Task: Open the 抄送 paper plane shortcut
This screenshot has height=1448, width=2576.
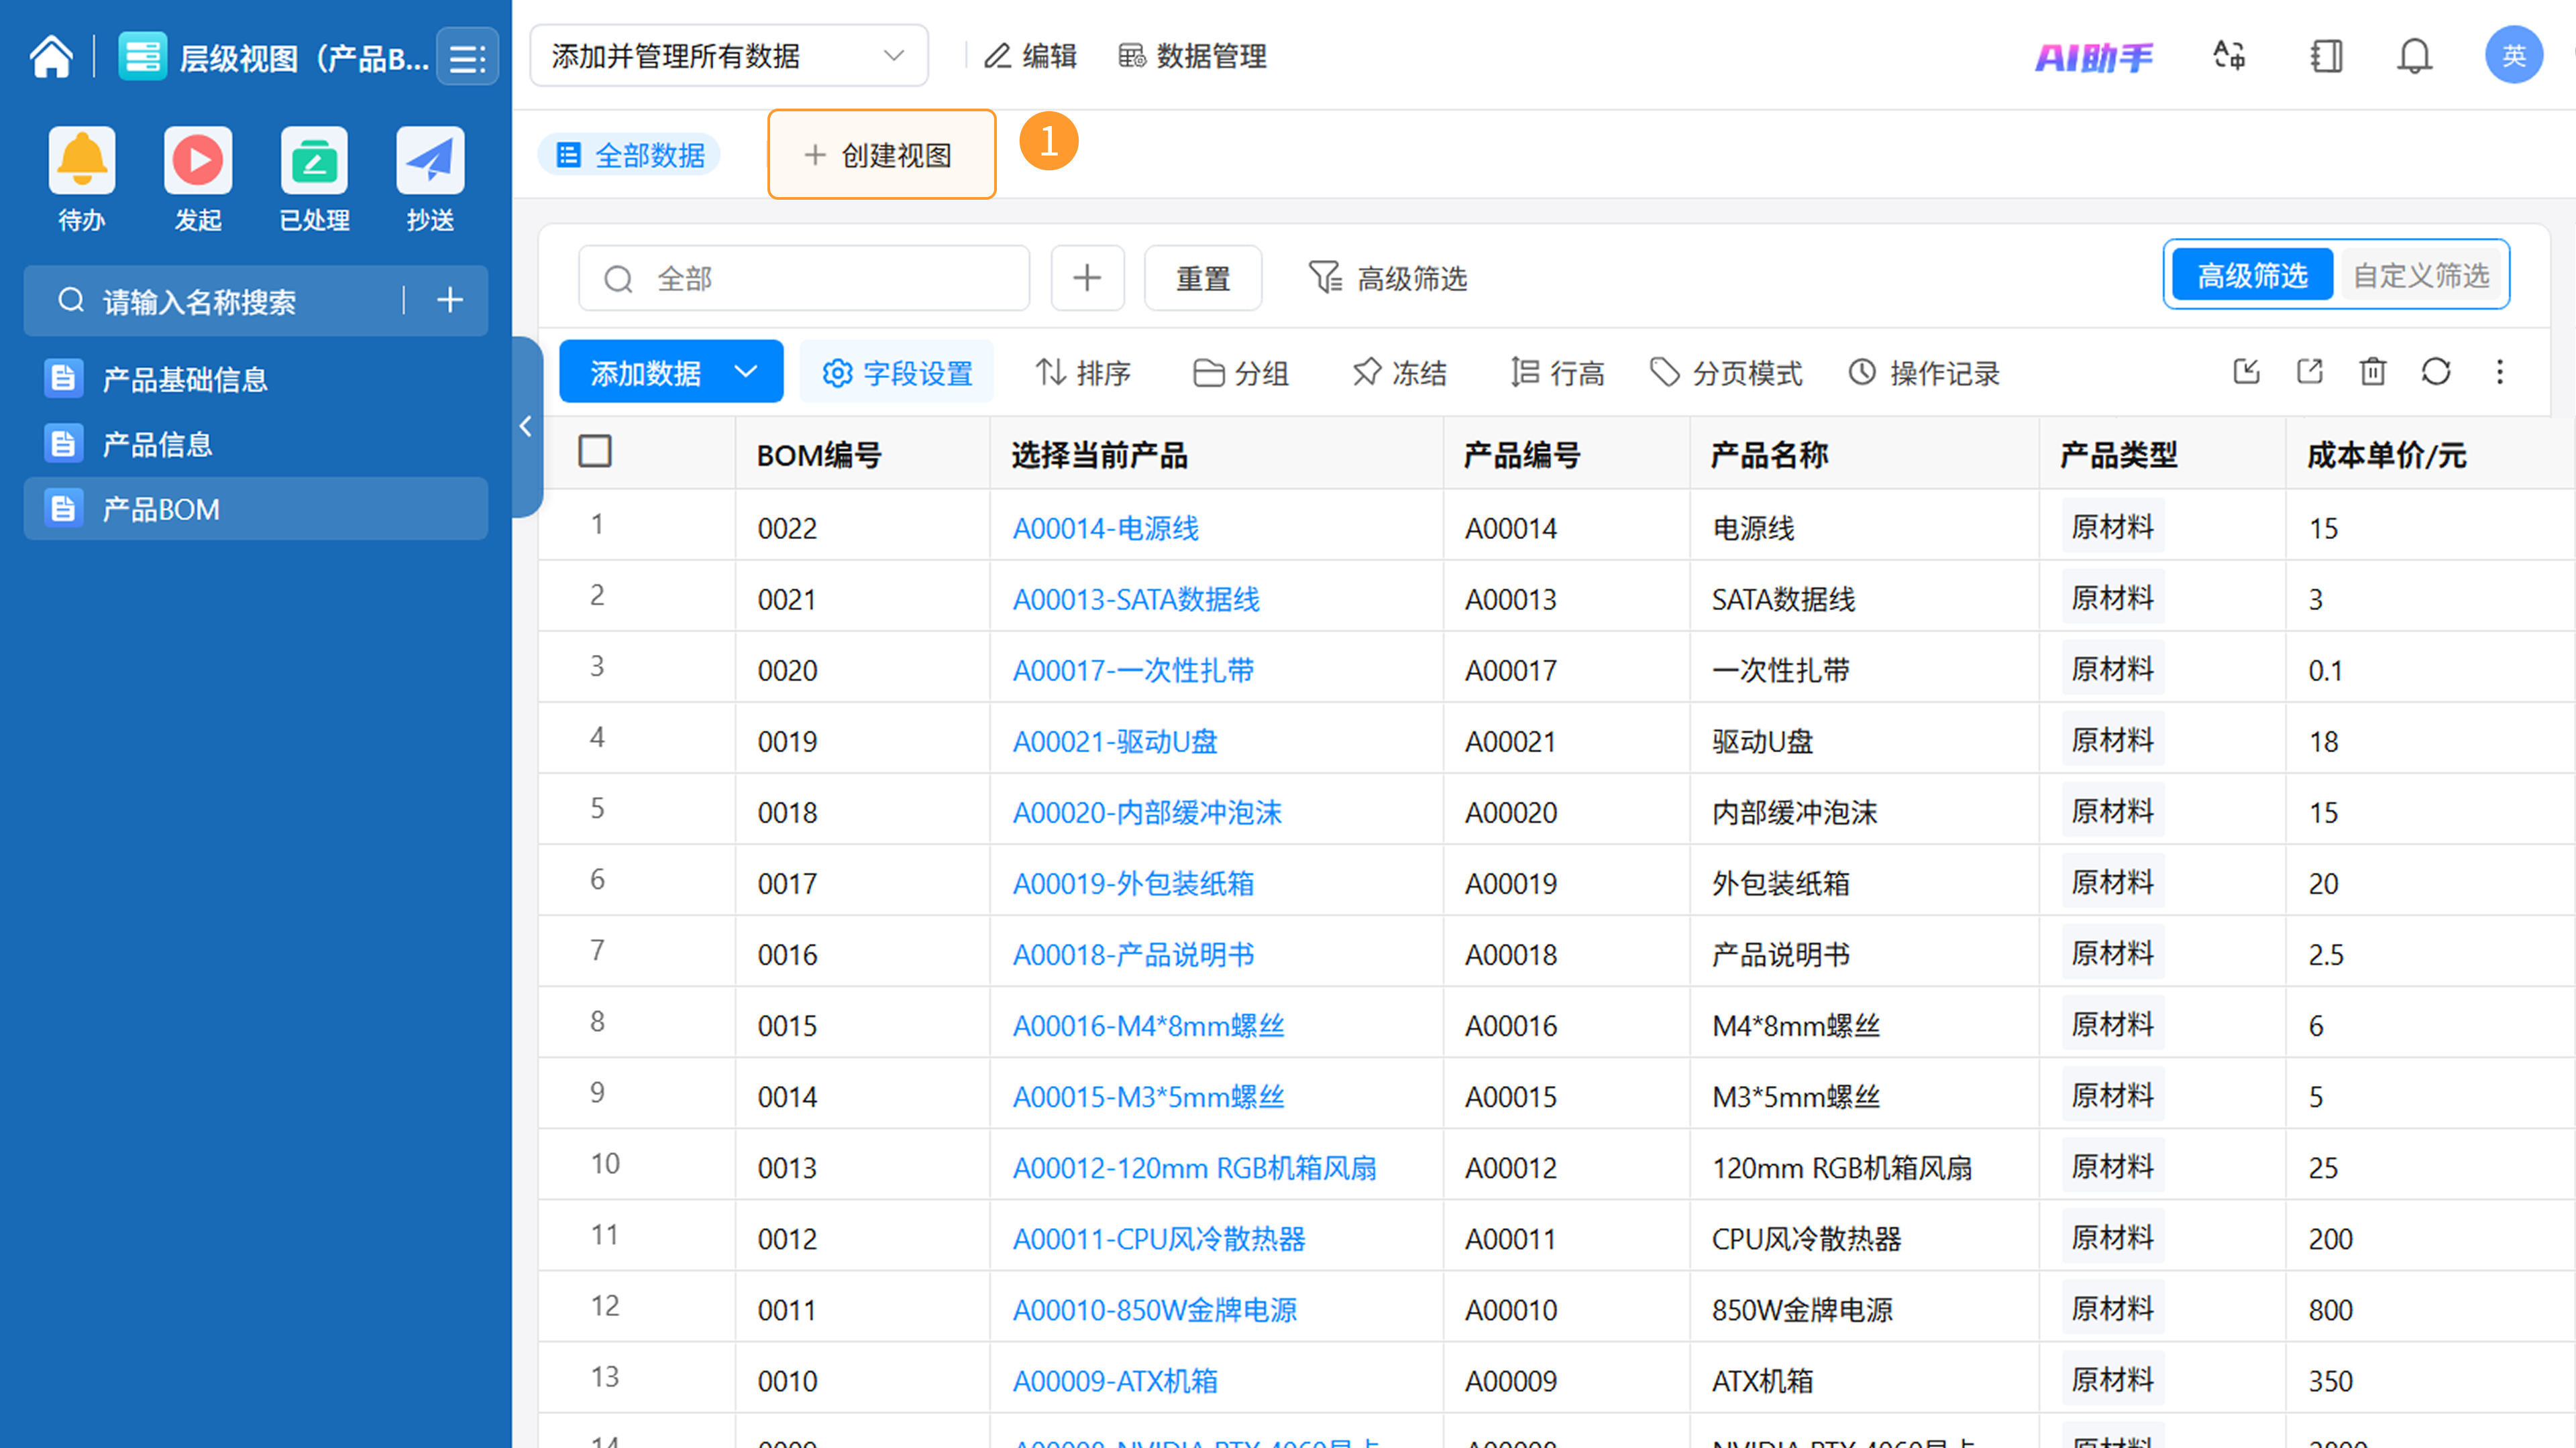Action: [x=430, y=160]
